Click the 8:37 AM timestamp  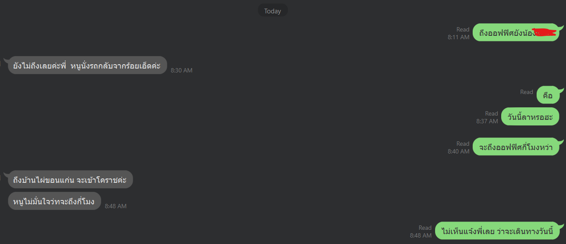coord(487,122)
